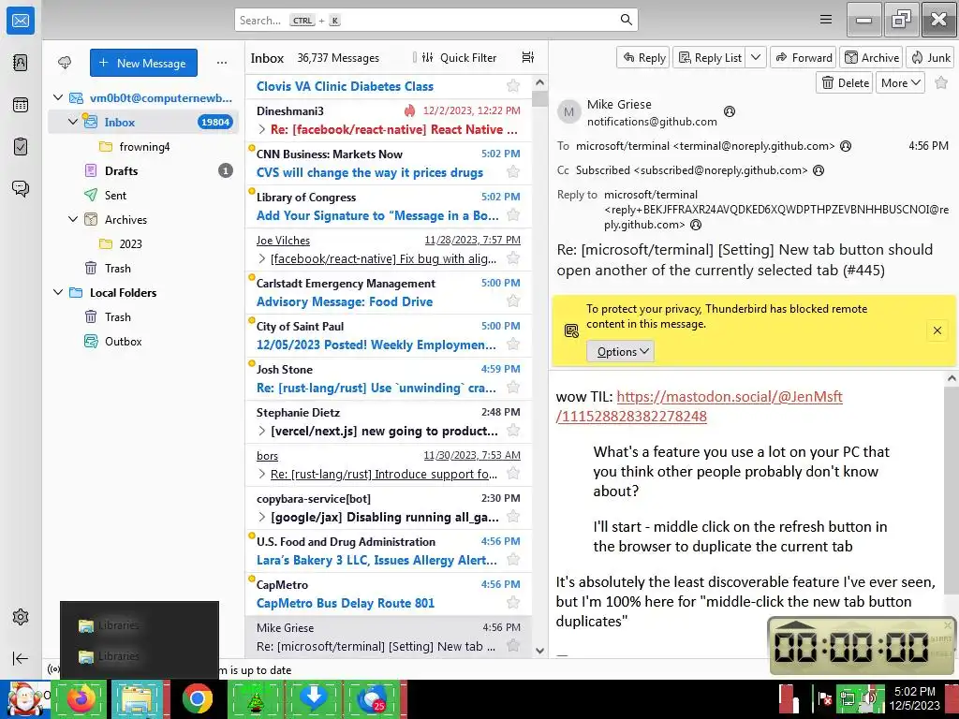This screenshot has height=719, width=959.
Task: Click the Thunderbird taskbar icon
Action: point(373,698)
